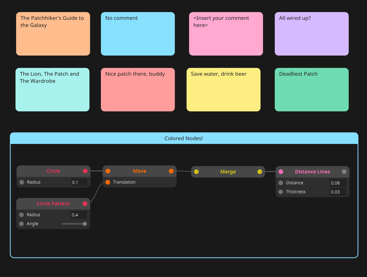Viewport: 367px width, 277px height.
Task: Click the Distance value field showing 0.08
Action: 338,183
